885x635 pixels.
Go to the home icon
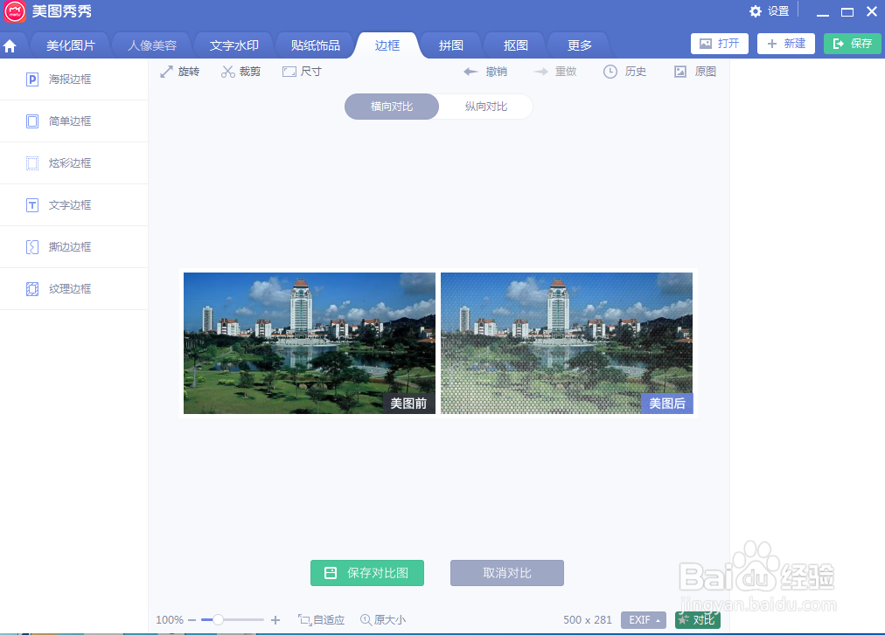pos(10,46)
